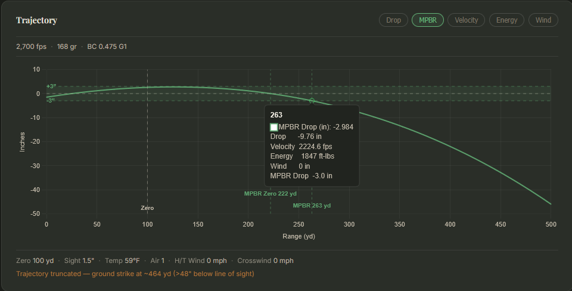Click the '263' tooltip heading
This screenshot has width=572, height=291.
pyautogui.click(x=276, y=115)
